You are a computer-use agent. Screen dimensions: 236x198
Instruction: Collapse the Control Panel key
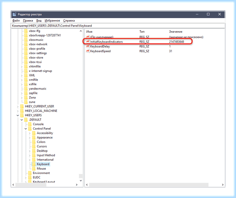click(26, 129)
